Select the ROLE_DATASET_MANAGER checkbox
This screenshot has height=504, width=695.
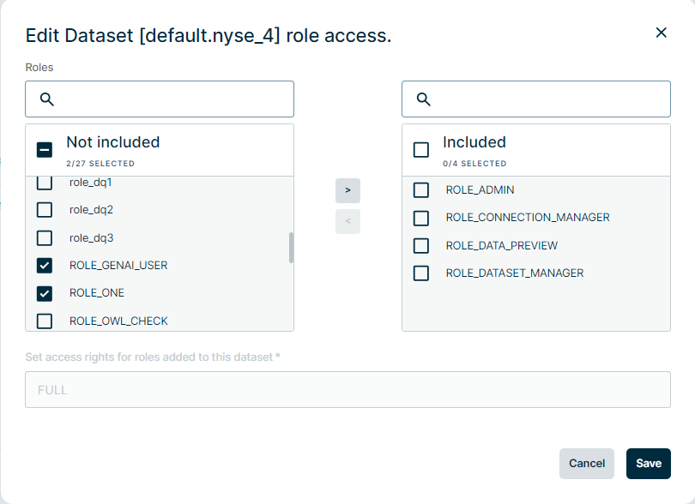point(421,273)
